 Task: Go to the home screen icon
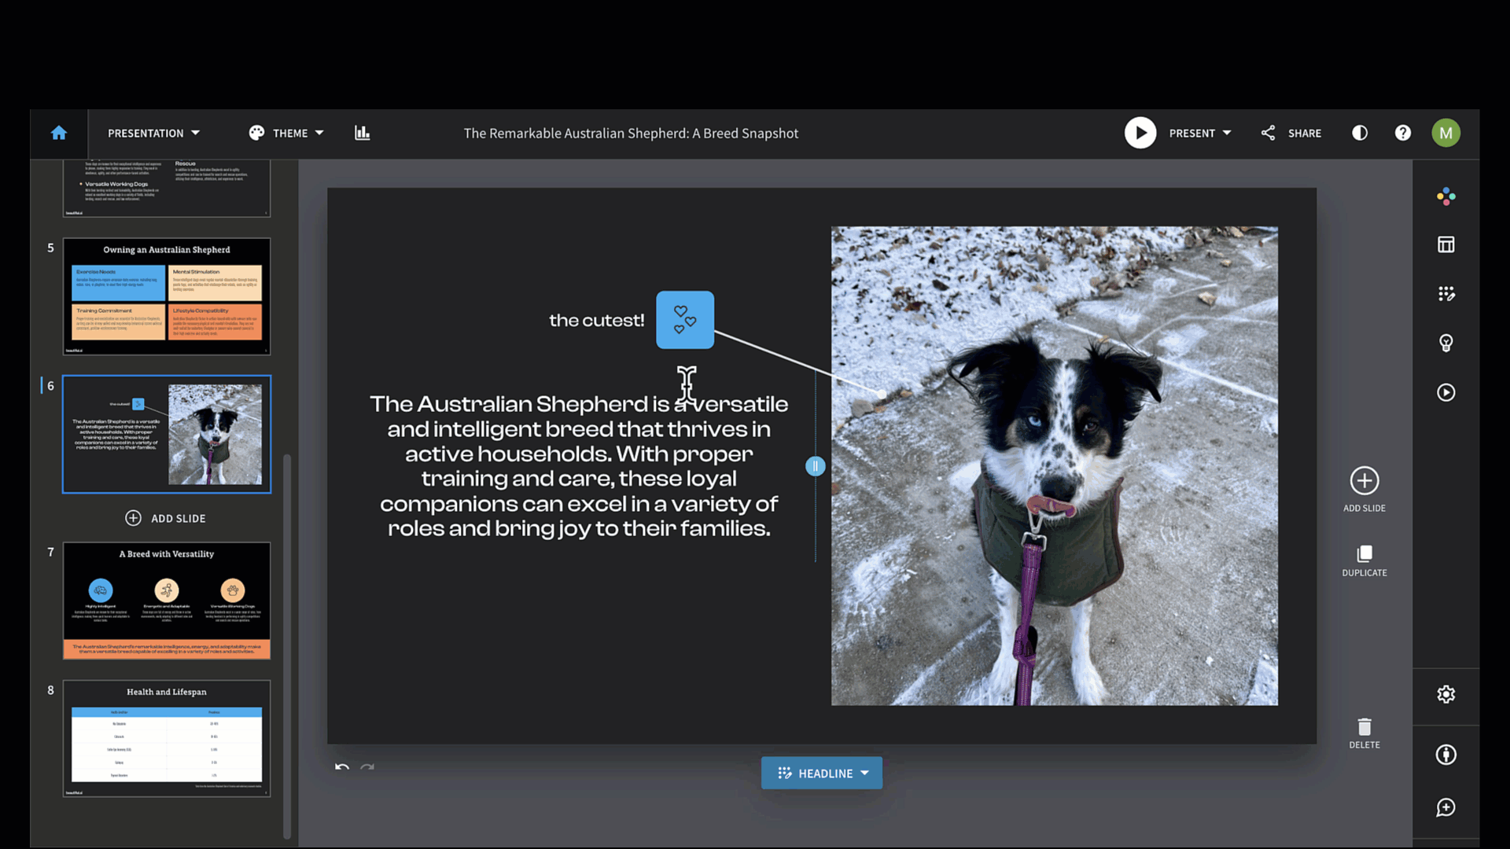coord(59,134)
